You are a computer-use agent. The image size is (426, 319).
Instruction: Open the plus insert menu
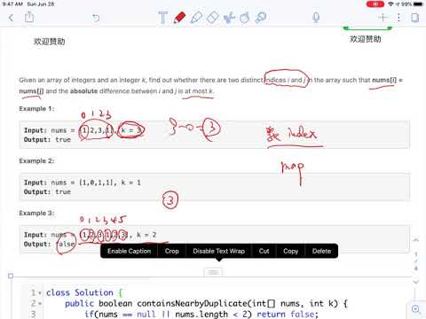383,18
